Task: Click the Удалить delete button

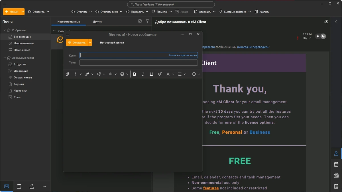Action: [262, 12]
